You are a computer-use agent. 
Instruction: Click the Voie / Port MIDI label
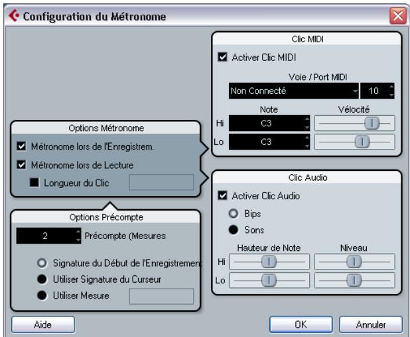pos(318,77)
